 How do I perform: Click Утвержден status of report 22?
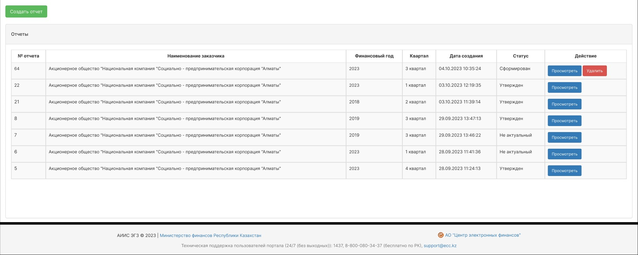coord(511,85)
